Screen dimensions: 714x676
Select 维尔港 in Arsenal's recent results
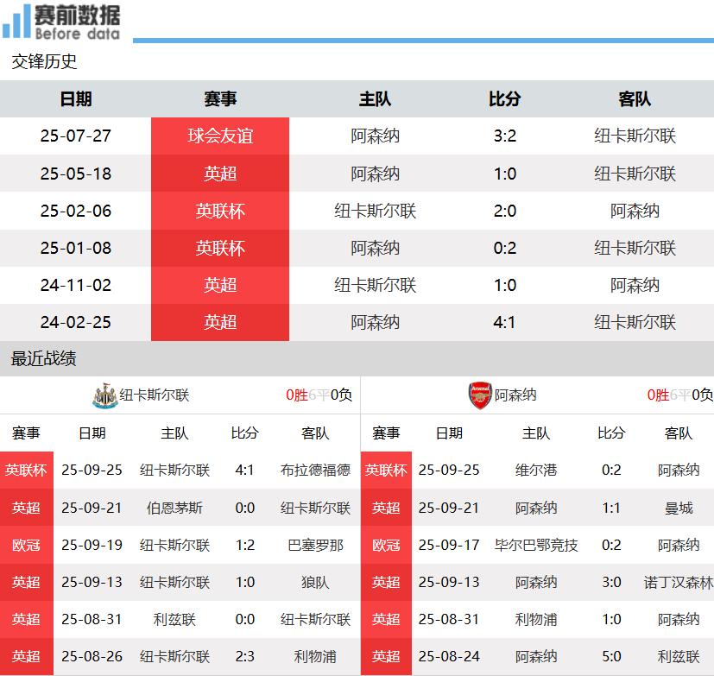[x=536, y=471]
